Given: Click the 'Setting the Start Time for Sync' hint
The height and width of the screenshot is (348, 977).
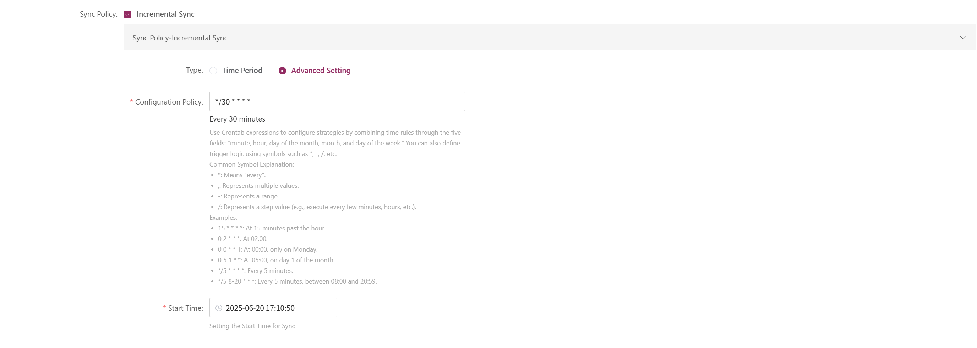Looking at the screenshot, I should click(x=252, y=326).
